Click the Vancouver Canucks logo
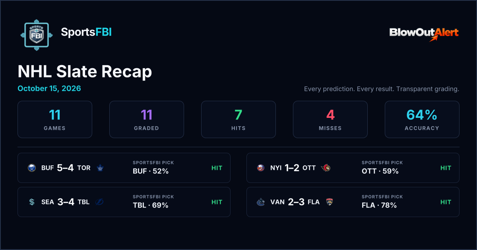477x250 pixels. [261, 202]
